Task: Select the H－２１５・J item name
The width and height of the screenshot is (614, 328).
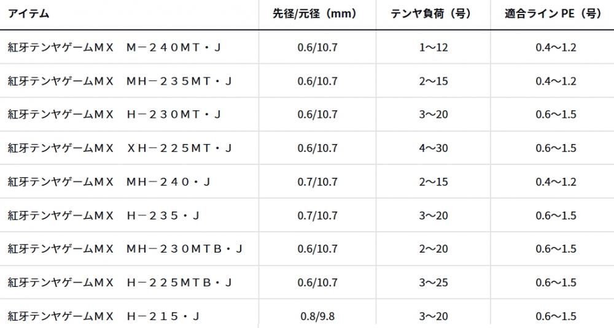Action: click(x=103, y=316)
